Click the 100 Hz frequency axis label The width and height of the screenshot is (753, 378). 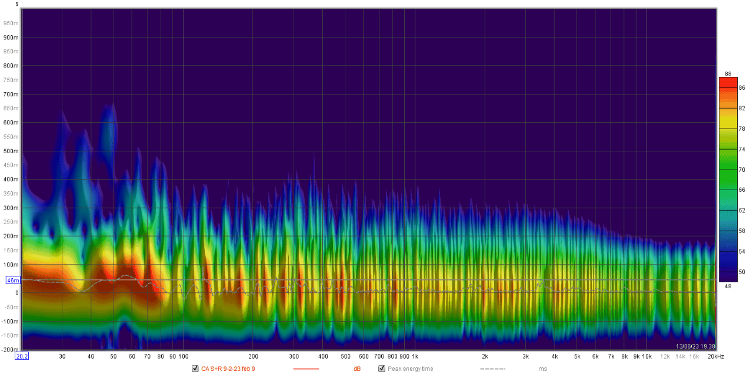[183, 356]
